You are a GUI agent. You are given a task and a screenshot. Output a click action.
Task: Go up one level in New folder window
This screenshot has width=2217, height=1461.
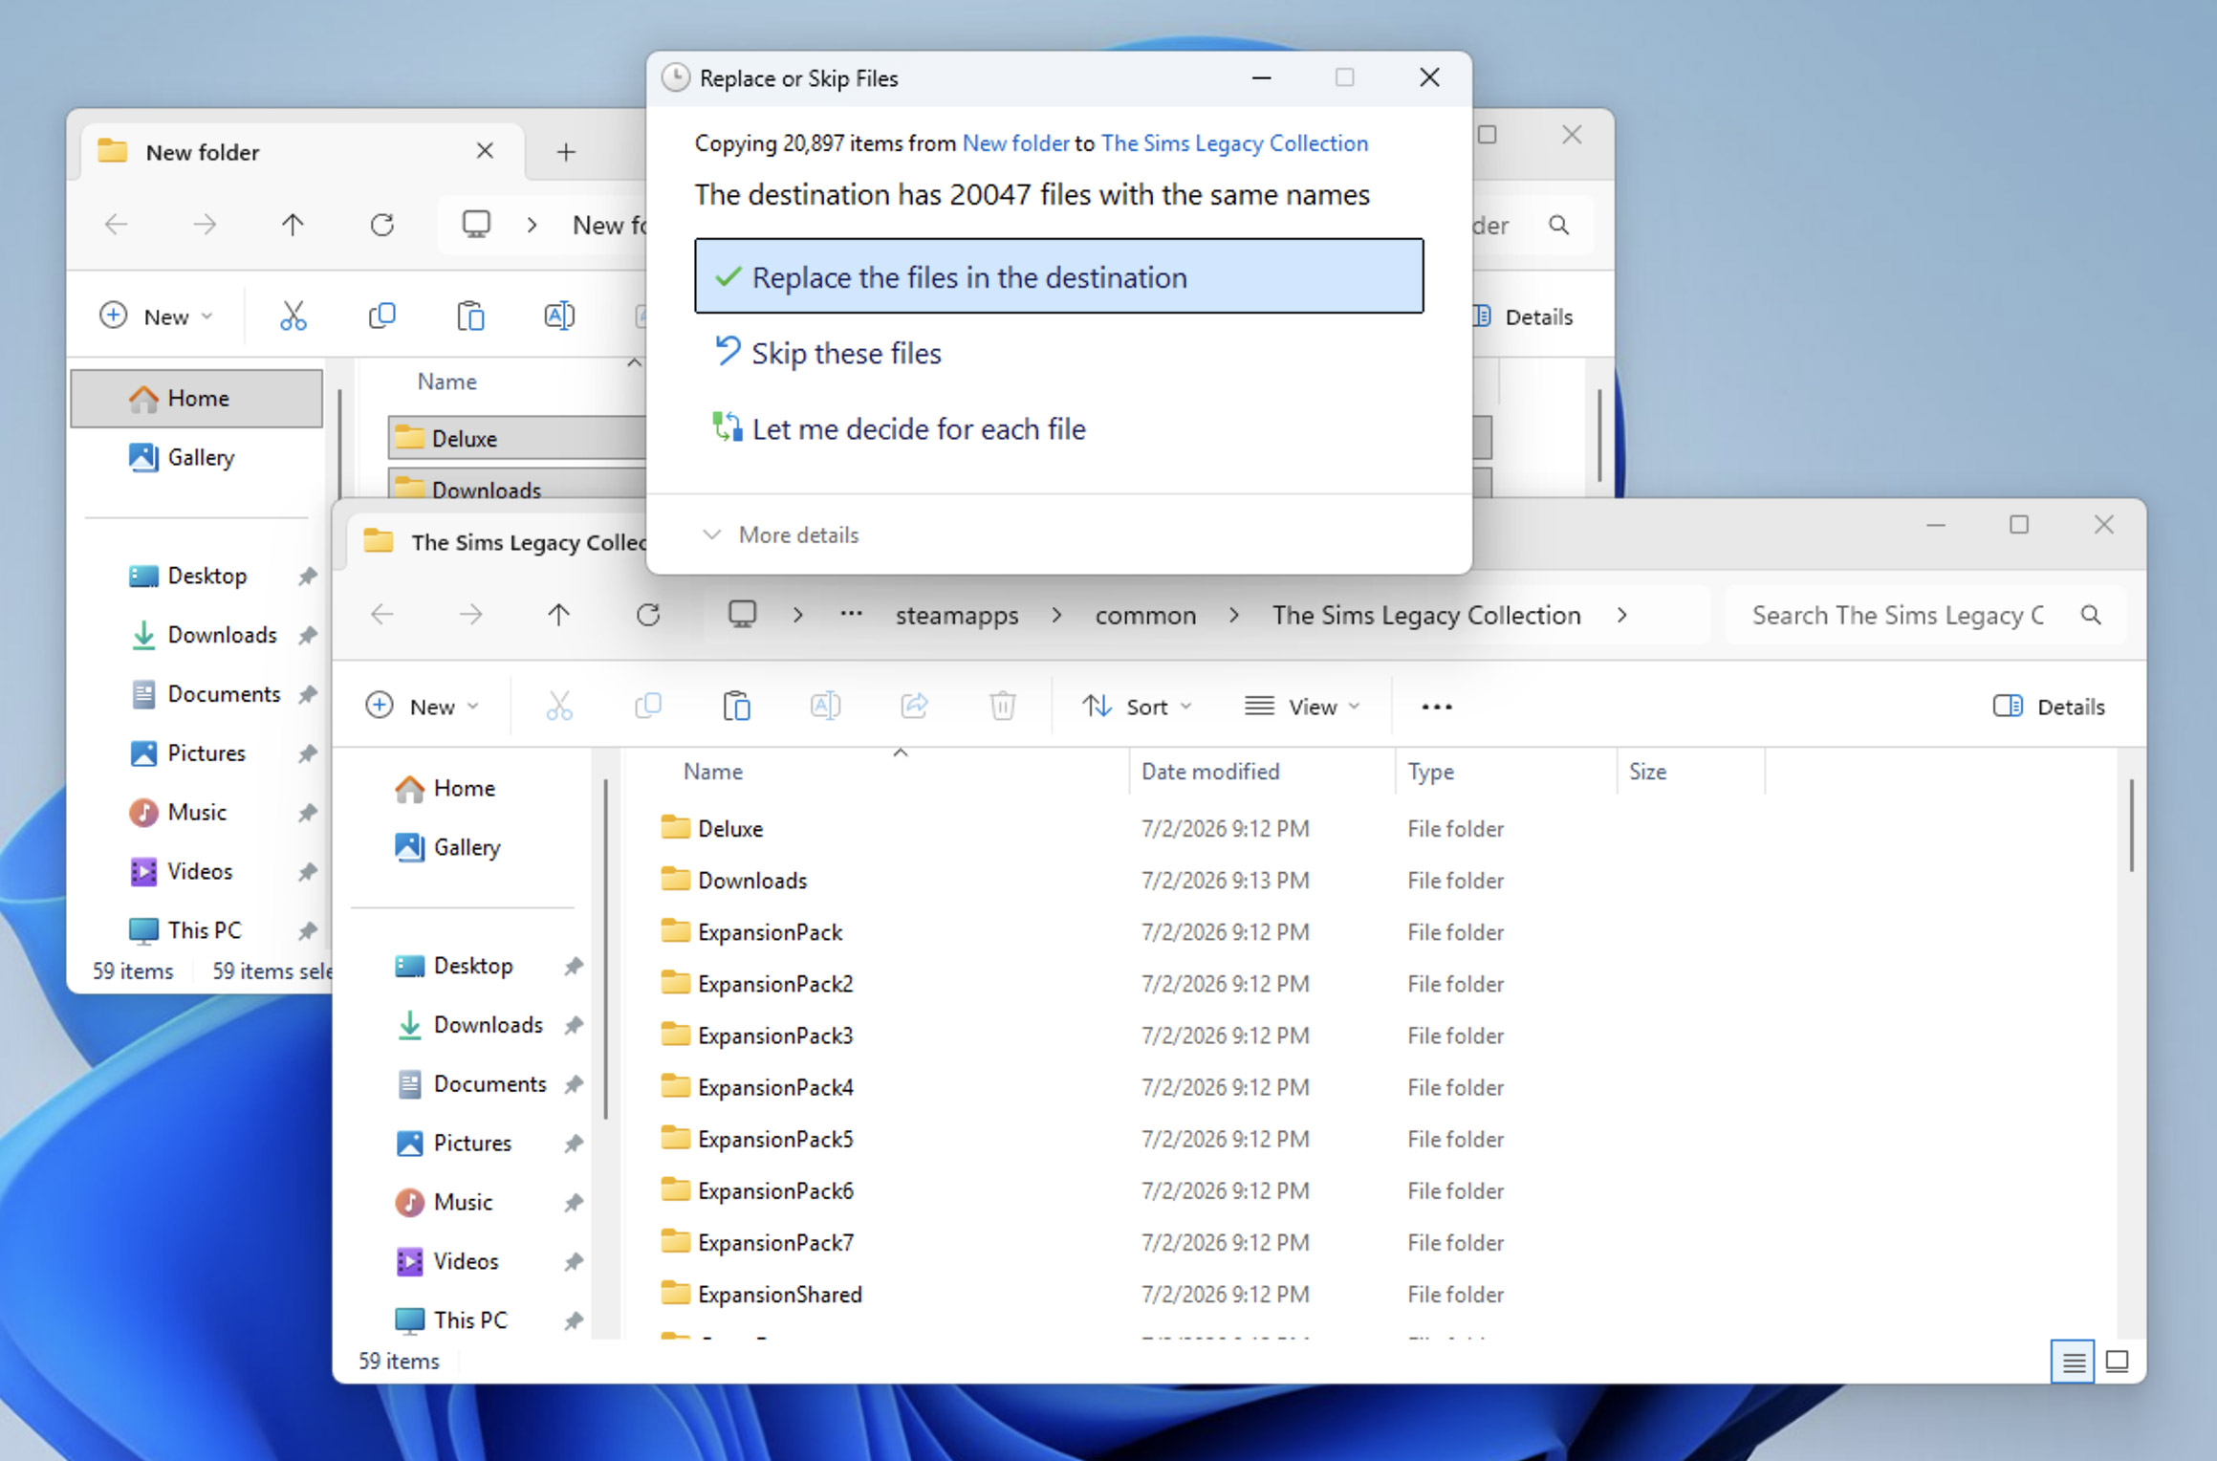(x=293, y=225)
